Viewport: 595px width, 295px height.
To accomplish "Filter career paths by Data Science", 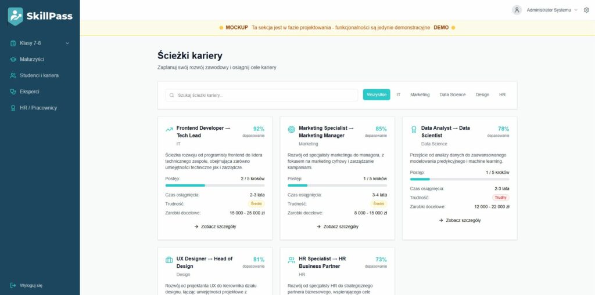I will tap(452, 94).
